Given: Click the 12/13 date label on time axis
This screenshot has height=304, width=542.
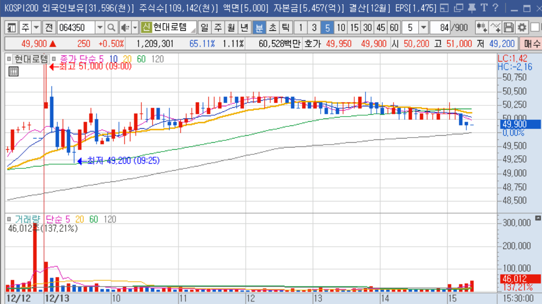Looking at the screenshot, I should tap(57, 298).
